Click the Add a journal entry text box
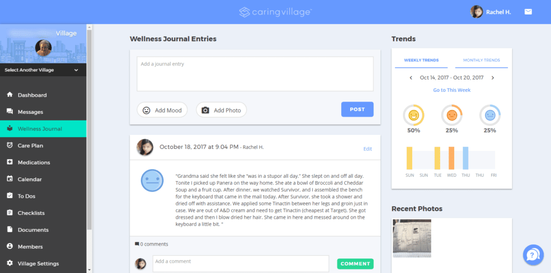The image size is (551, 273). point(255,74)
